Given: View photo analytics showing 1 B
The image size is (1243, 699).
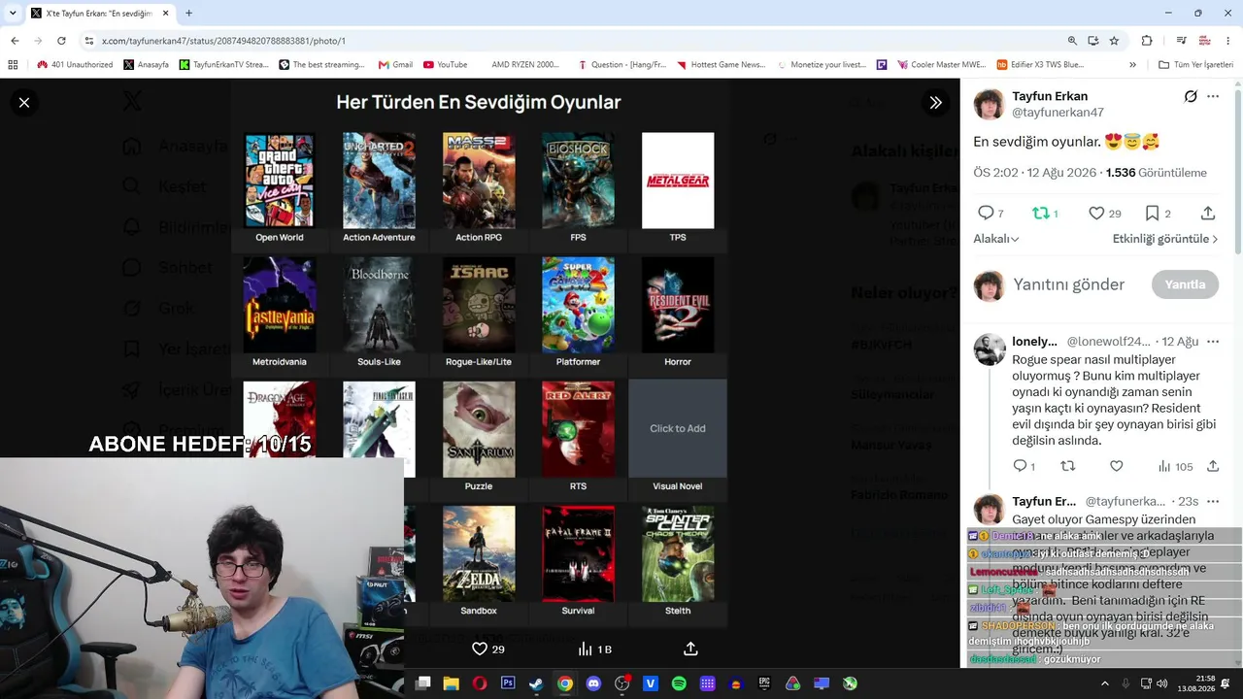Looking at the screenshot, I should pyautogui.click(x=594, y=649).
